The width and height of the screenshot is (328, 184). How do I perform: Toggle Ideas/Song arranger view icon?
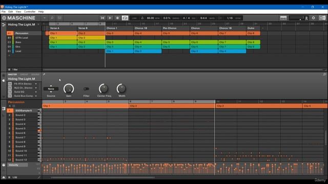tap(4, 25)
